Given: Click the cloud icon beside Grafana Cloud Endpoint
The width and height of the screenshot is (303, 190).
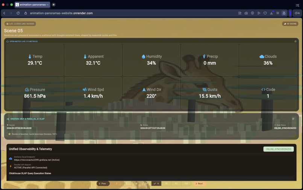Looking at the screenshot, I should [x=11, y=159].
